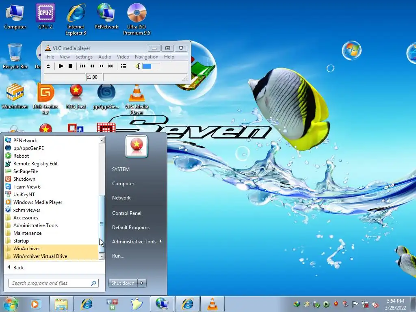Click the volume icon in system tray

tap(375, 304)
